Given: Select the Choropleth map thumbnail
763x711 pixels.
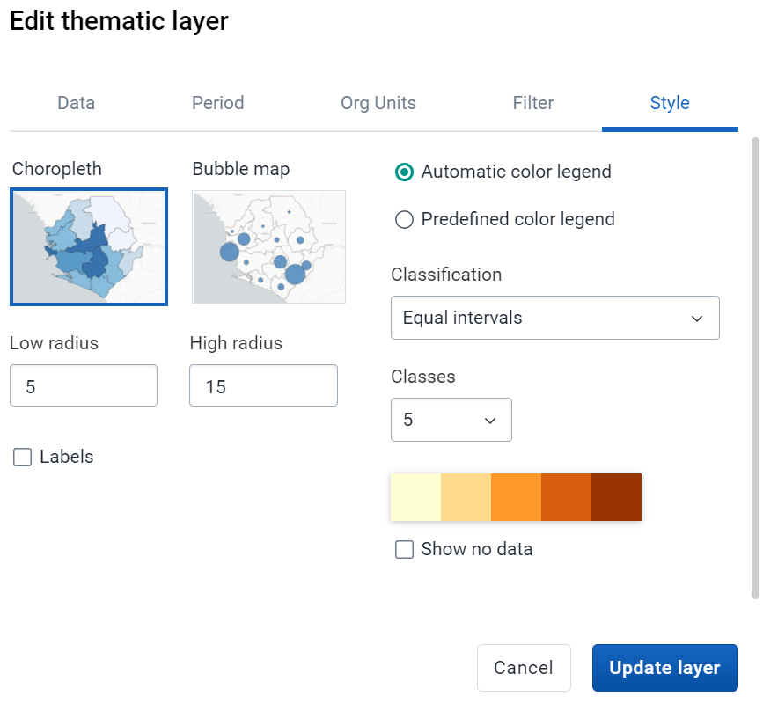Looking at the screenshot, I should point(89,246).
